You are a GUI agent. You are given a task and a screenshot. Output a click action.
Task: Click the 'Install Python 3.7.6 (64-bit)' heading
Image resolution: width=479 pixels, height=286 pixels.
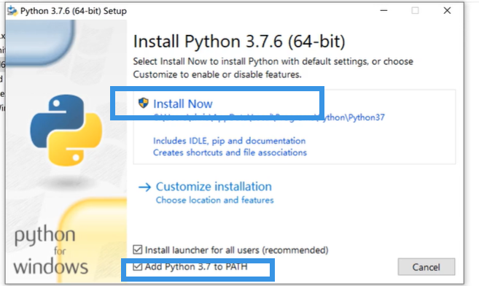coord(239,42)
